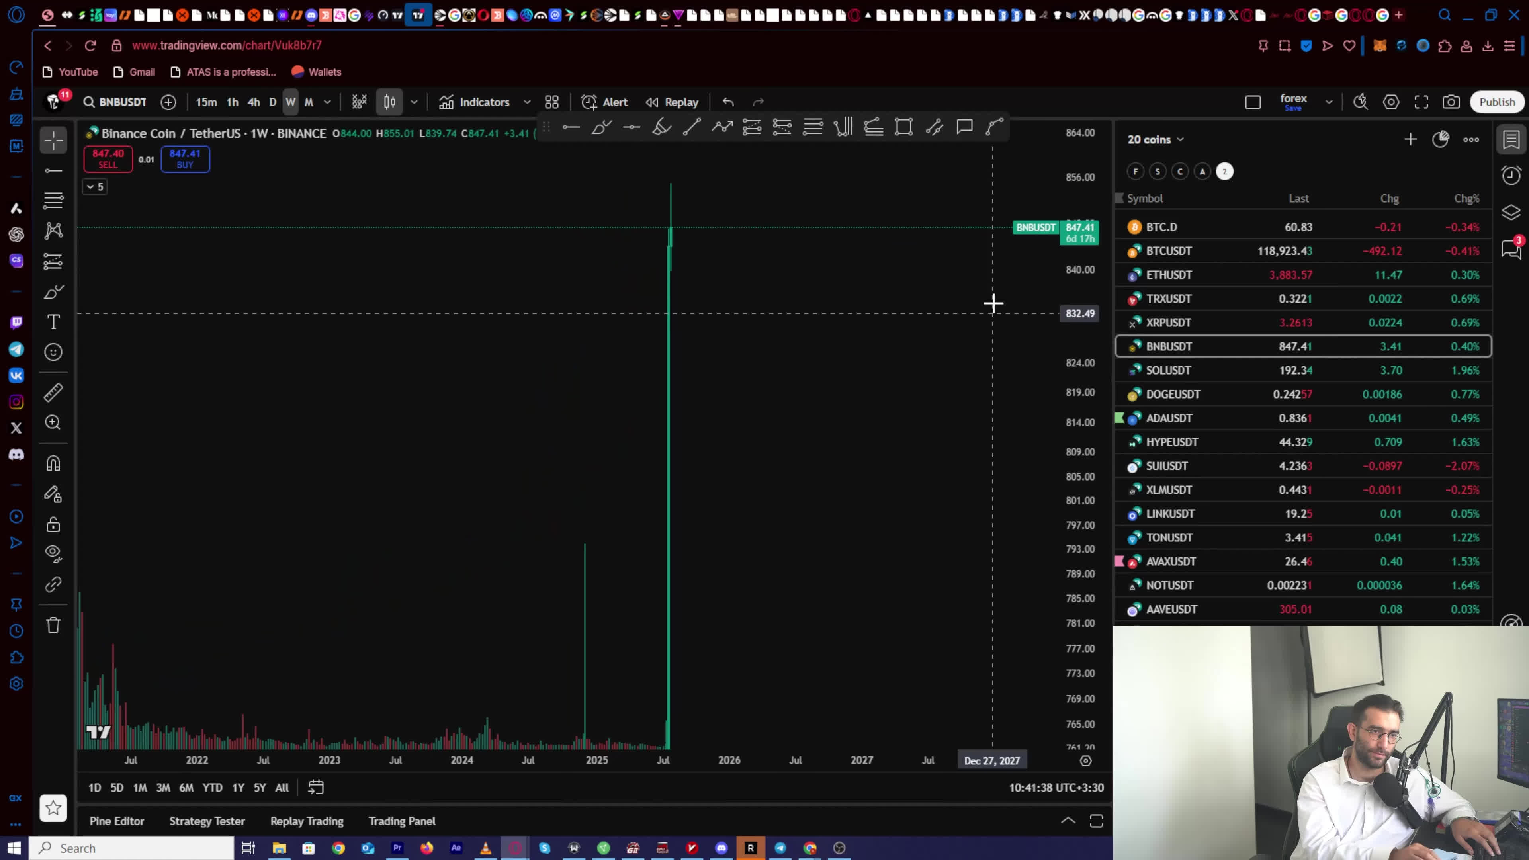
Task: Select the zoom in tool
Action: click(53, 422)
